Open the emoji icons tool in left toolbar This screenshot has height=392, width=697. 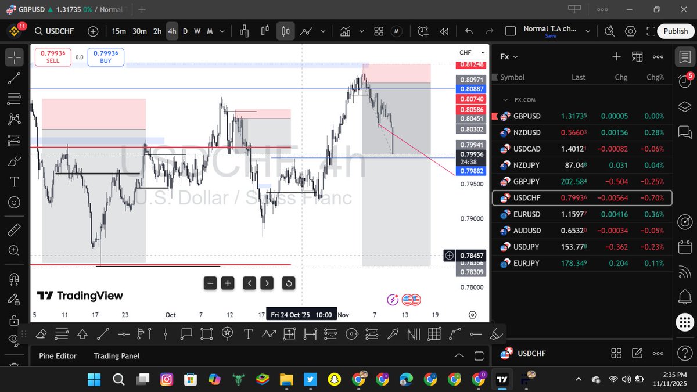click(15, 203)
